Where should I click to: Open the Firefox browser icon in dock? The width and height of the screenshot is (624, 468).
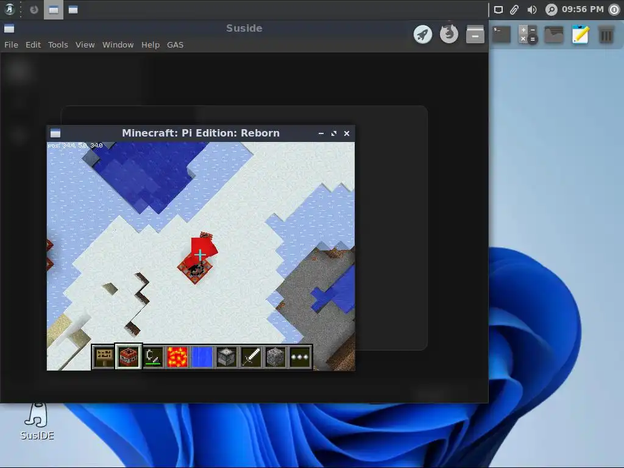pyautogui.click(x=449, y=34)
